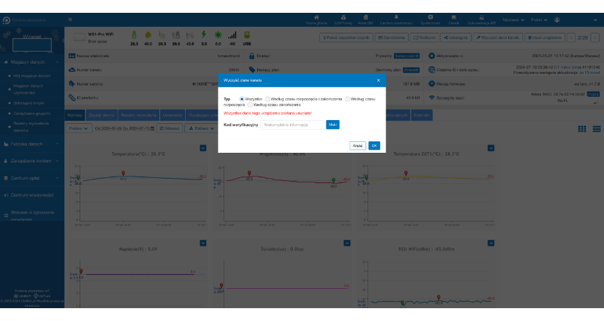
Task: Click the blue verification code button
Action: (332, 125)
